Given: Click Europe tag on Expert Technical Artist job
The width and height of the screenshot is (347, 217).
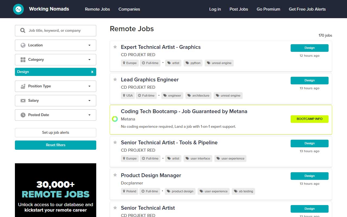Looking at the screenshot, I should pos(130,63).
